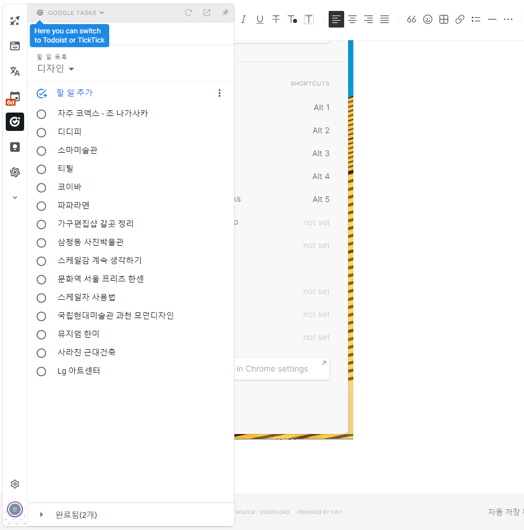The height and width of the screenshot is (530, 524).
Task: Mark 스케일감 계속 생각하기 complete
Action: [41, 261]
